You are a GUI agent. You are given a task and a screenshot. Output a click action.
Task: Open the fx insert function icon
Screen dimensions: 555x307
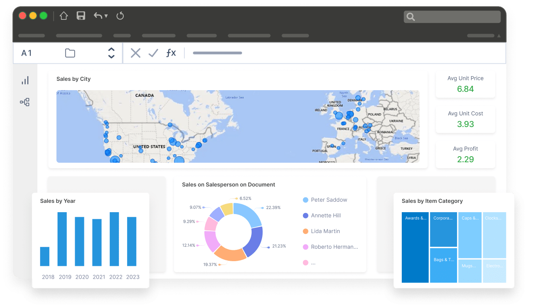click(x=171, y=53)
